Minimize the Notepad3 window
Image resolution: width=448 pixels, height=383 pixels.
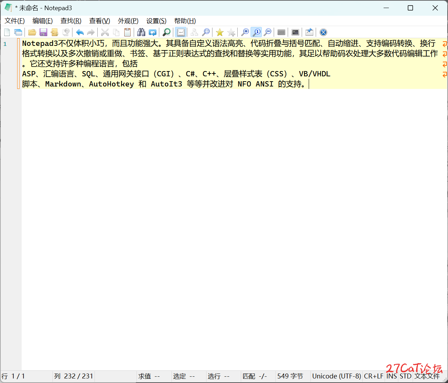click(x=386, y=8)
